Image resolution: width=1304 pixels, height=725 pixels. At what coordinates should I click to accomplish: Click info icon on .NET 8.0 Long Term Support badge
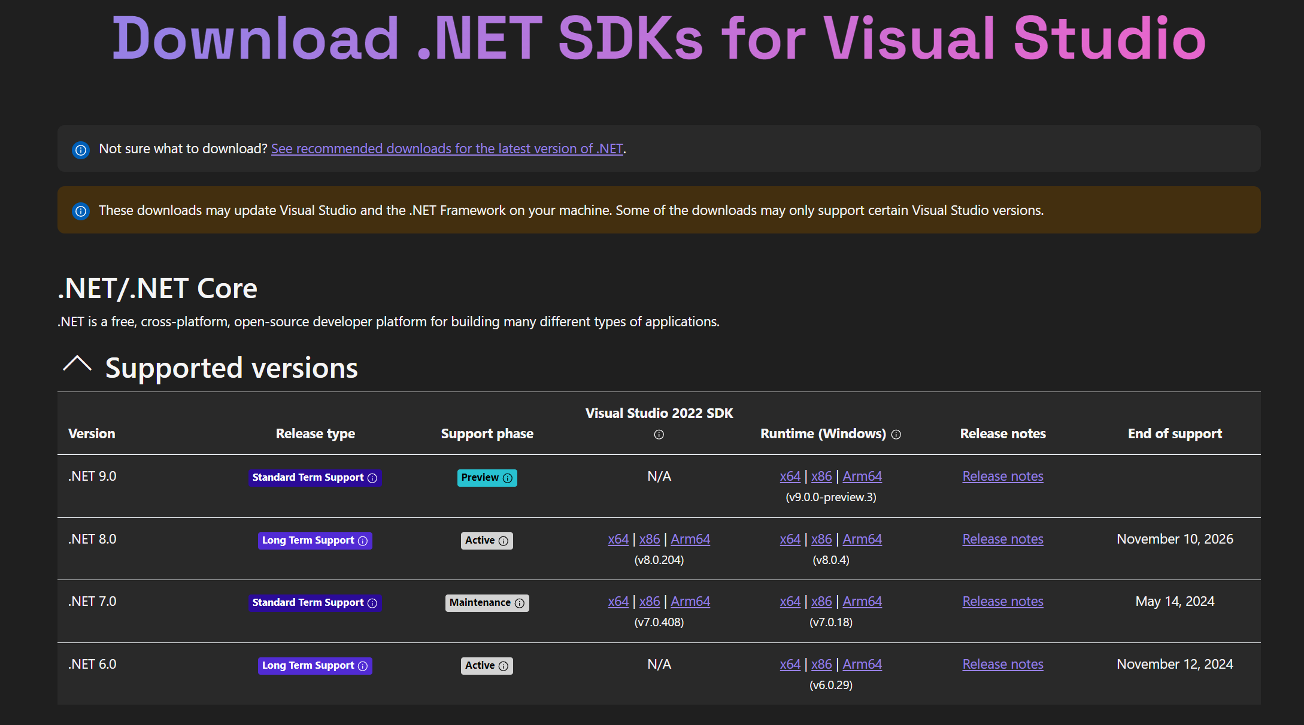[x=363, y=541]
